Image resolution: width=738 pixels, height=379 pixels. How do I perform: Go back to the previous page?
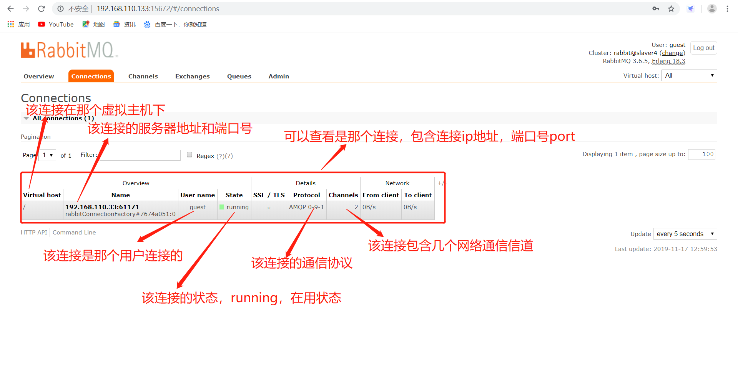tap(11, 8)
